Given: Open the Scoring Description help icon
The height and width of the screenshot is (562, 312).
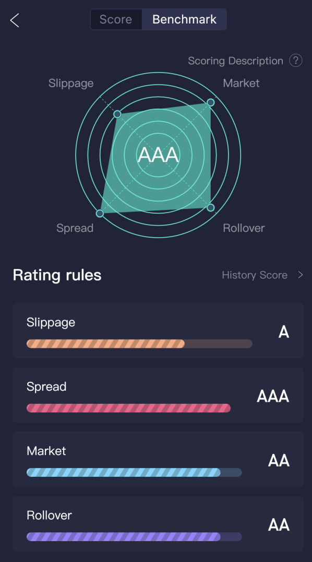Looking at the screenshot, I should [295, 61].
